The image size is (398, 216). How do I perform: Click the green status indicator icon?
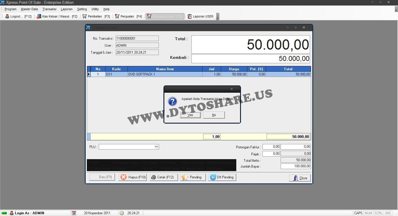[4, 213]
